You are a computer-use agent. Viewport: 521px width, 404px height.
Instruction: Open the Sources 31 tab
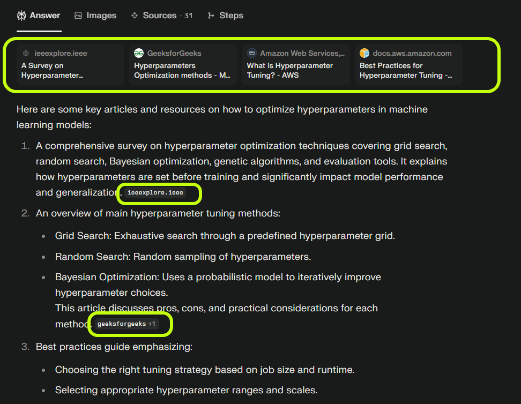tap(162, 16)
